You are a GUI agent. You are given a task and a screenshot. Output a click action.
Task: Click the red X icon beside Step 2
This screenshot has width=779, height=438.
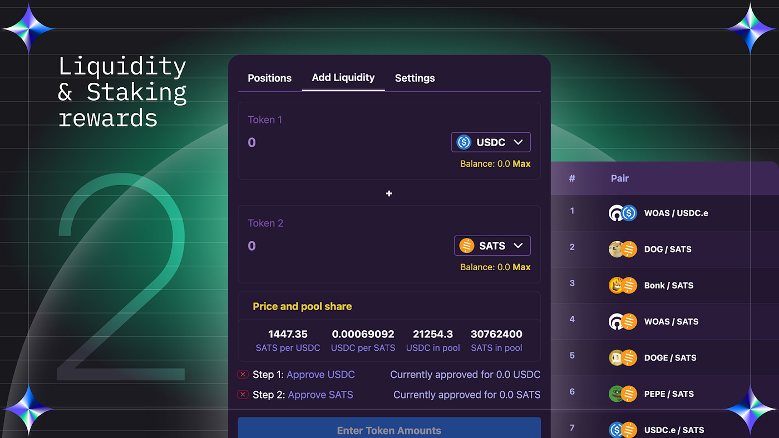(243, 395)
